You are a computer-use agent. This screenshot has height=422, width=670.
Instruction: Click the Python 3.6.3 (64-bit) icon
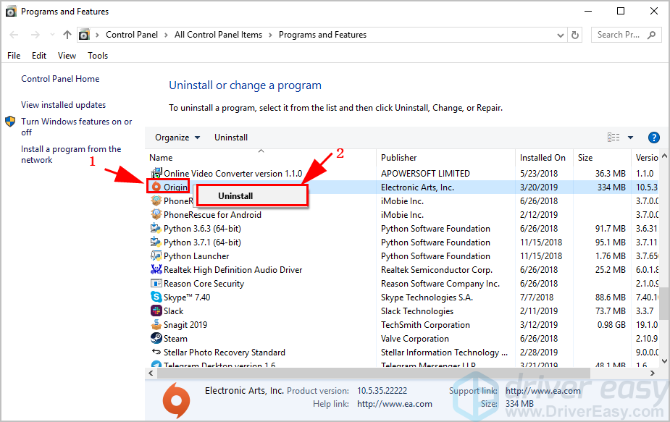(x=156, y=229)
